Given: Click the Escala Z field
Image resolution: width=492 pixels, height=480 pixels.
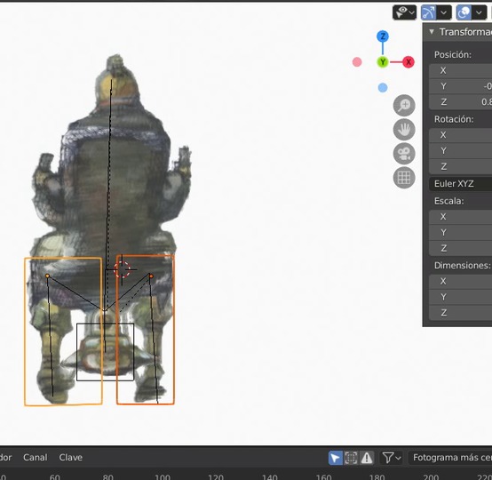Looking at the screenshot, I should coord(460,248).
